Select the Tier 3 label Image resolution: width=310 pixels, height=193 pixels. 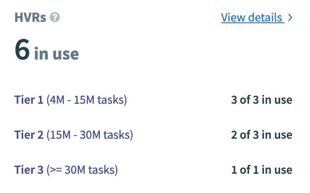pos(29,169)
